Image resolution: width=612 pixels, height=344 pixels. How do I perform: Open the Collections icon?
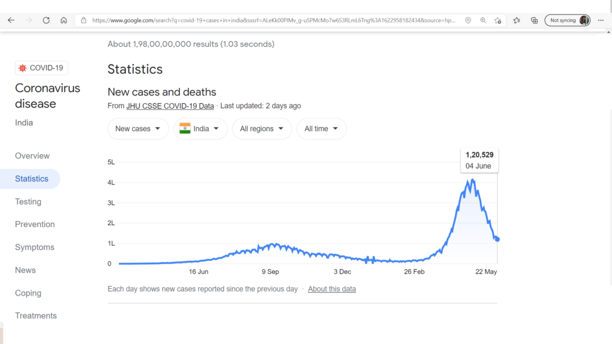click(x=534, y=20)
